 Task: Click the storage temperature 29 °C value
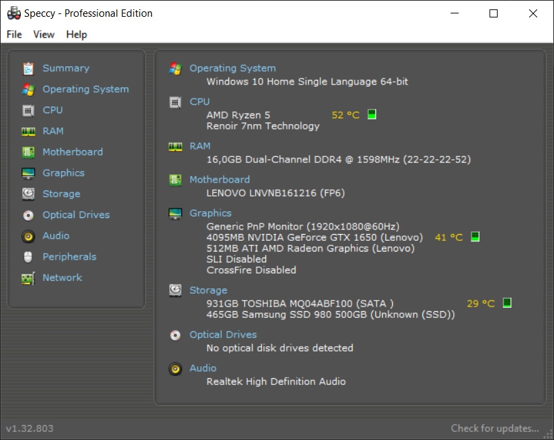tap(481, 303)
